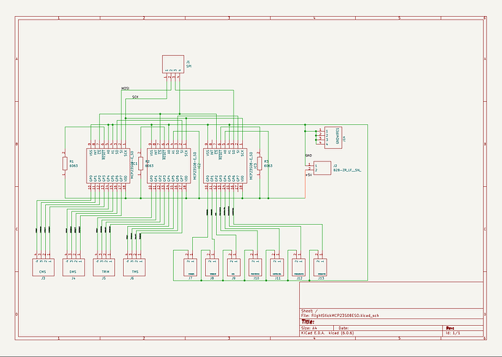Select the J2 B2B-ZR power connector

(322, 168)
